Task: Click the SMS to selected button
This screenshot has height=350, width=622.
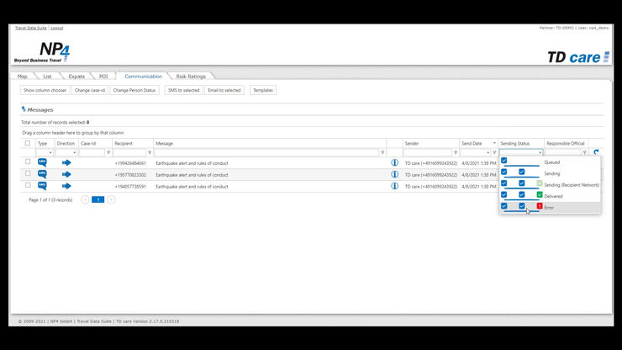Action: (x=184, y=90)
